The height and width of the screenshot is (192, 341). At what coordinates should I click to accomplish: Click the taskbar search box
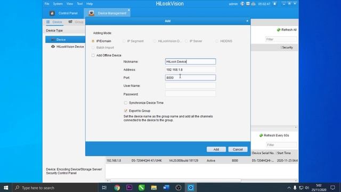pos(55,187)
